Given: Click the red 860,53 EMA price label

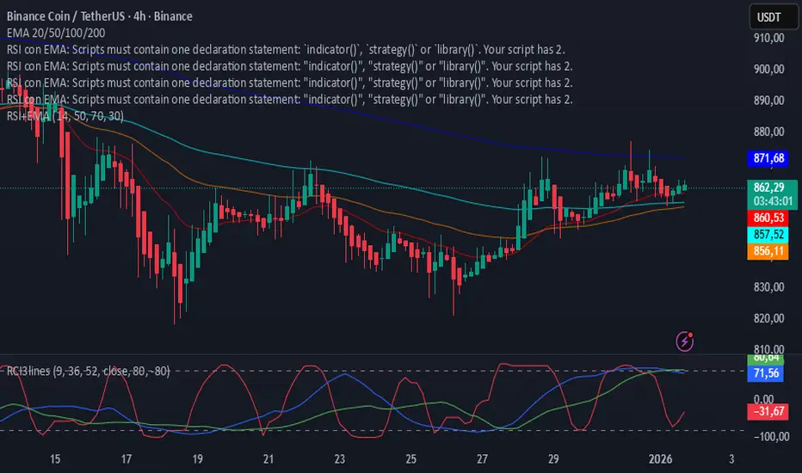Looking at the screenshot, I should click(x=768, y=218).
